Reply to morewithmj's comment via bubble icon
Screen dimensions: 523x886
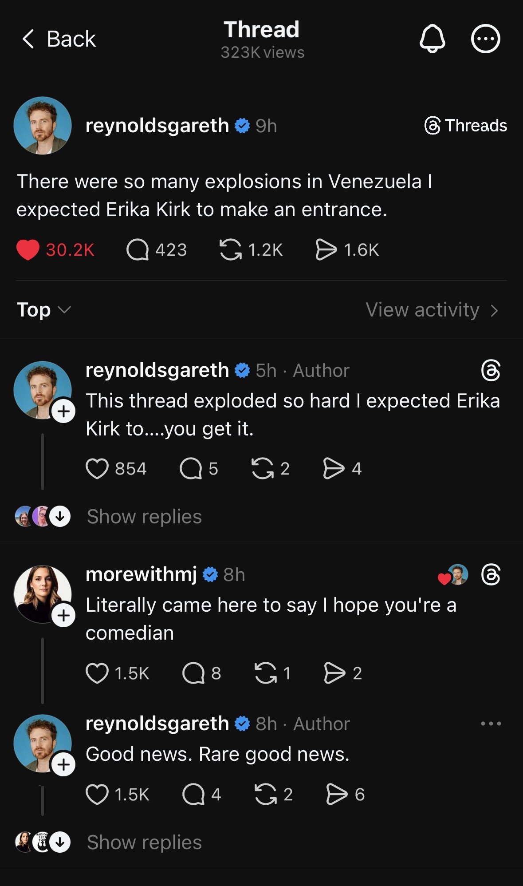point(193,673)
